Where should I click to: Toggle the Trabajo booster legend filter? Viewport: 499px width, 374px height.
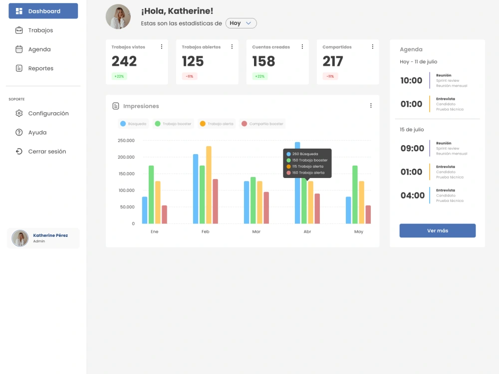[173, 123]
